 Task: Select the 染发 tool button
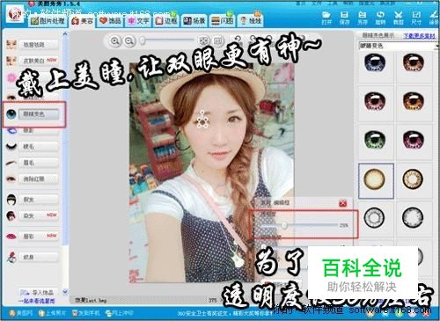click(39, 215)
